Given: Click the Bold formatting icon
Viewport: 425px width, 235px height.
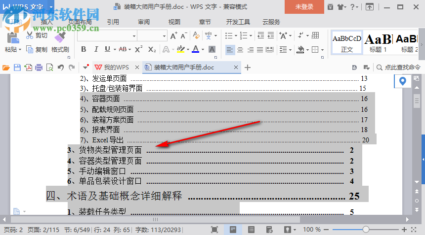Looking at the screenshot, I should [x=84, y=49].
